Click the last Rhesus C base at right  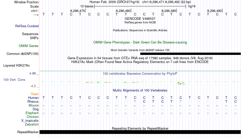(235, 102)
